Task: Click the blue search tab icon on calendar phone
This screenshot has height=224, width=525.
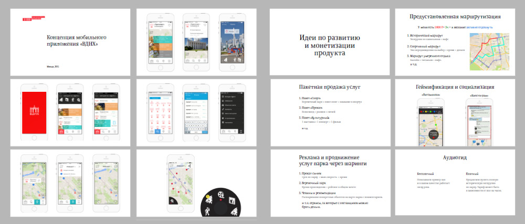Action: (x=159, y=131)
